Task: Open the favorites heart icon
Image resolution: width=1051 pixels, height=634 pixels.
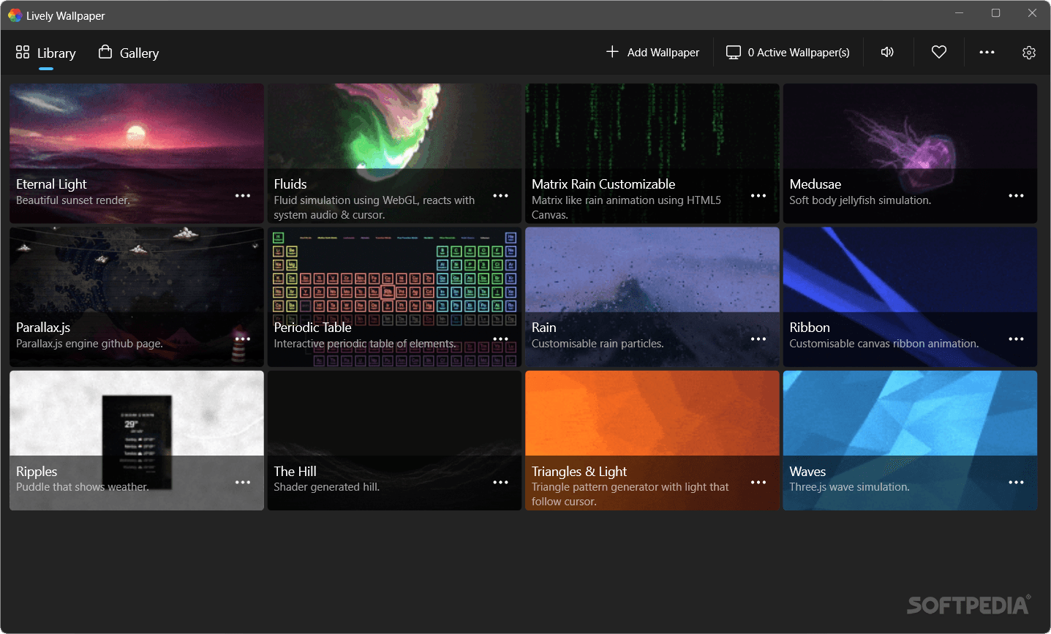Action: pyautogui.click(x=938, y=52)
